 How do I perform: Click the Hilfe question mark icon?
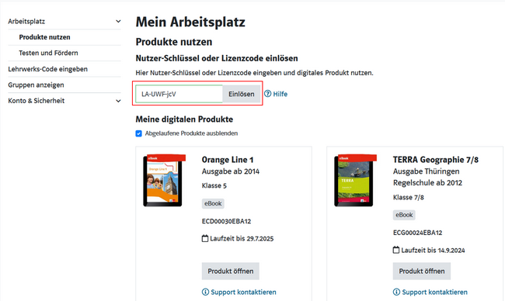tap(267, 94)
